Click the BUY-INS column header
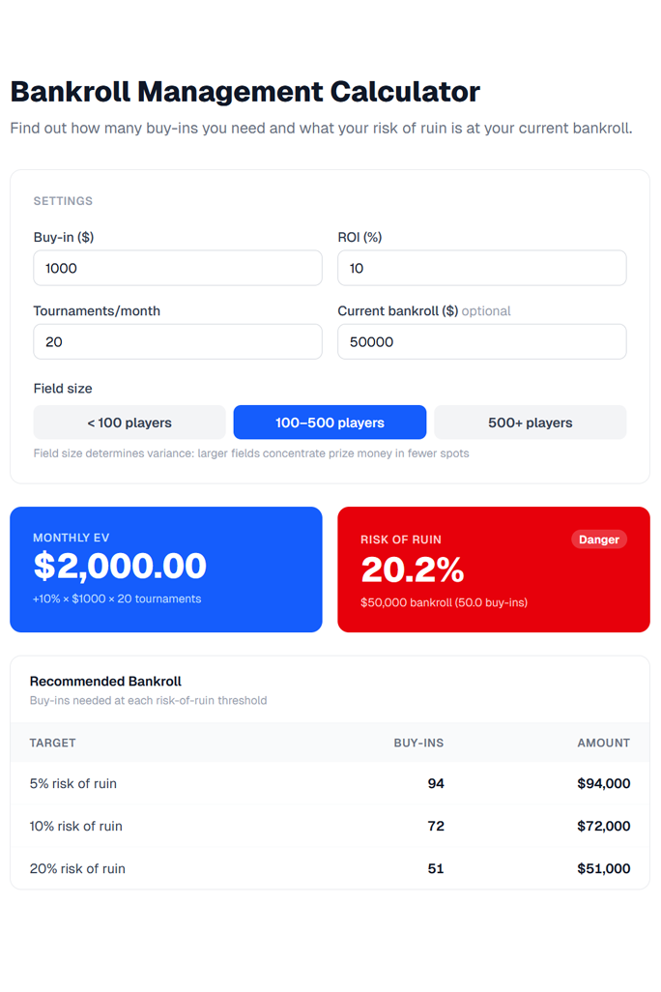Image resolution: width=661 pixels, height=992 pixels. [418, 743]
